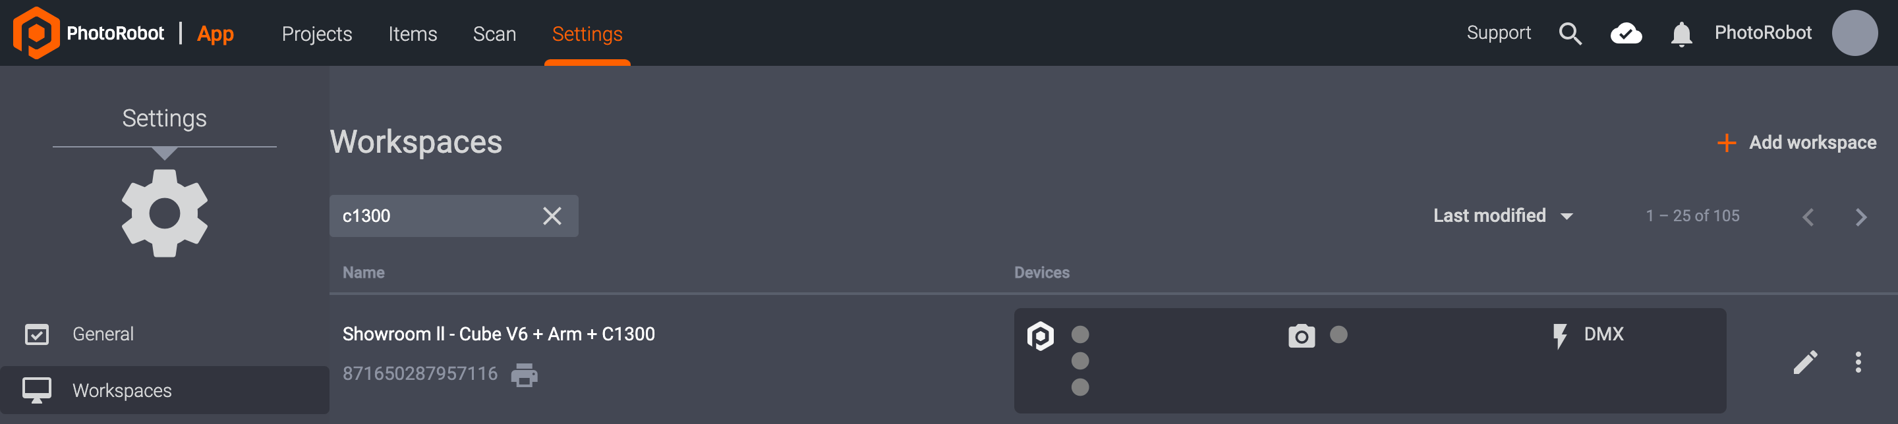Click the PhotoRobot logo icon
Image resolution: width=1898 pixels, height=424 pixels.
pyautogui.click(x=36, y=33)
